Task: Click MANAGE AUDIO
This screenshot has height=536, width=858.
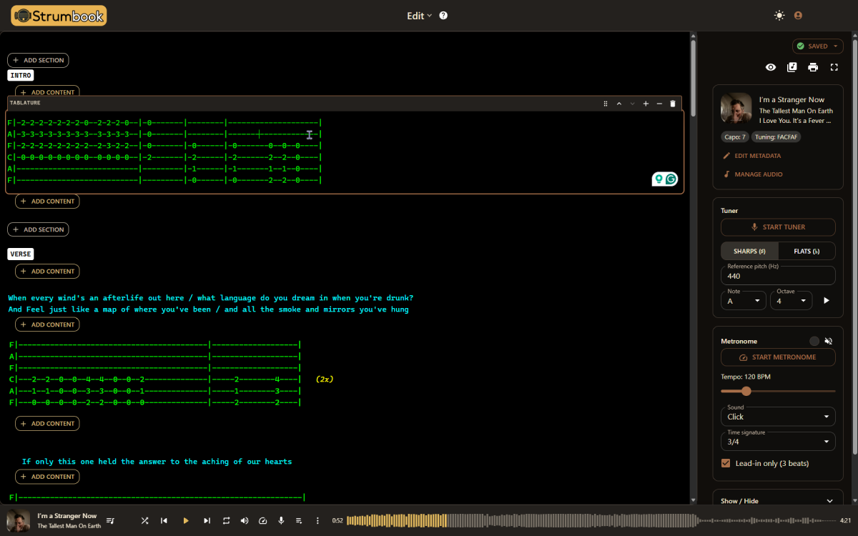Action: [752, 174]
